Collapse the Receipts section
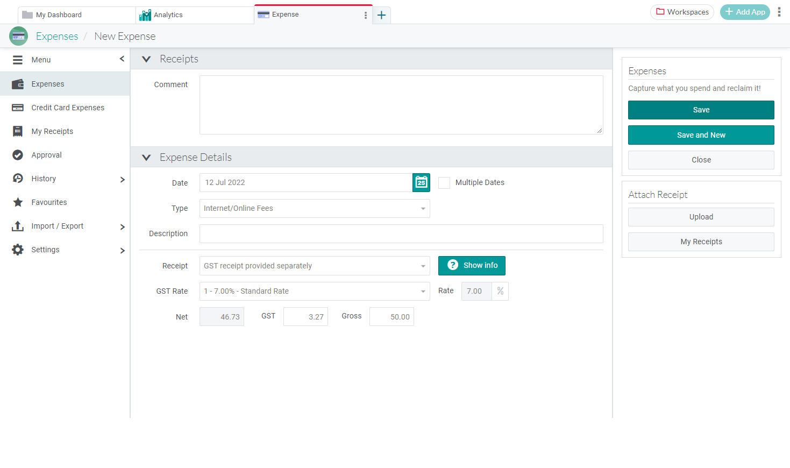 point(146,59)
